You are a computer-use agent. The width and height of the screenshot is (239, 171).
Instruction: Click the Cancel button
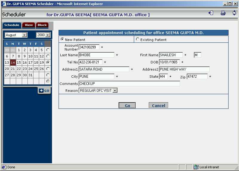point(158,106)
